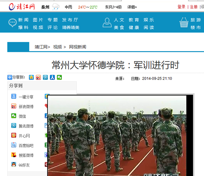
Task: Share via WeChat icon in the share bar
Action: [x=59, y=77]
